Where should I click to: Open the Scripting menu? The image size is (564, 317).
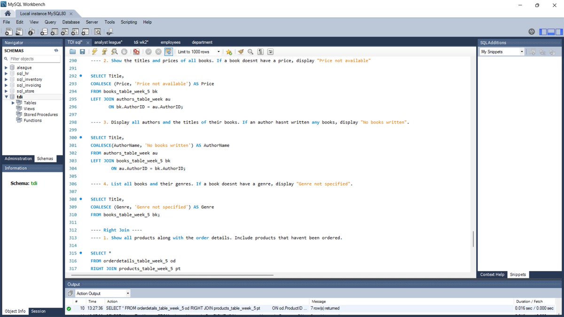pos(129,22)
